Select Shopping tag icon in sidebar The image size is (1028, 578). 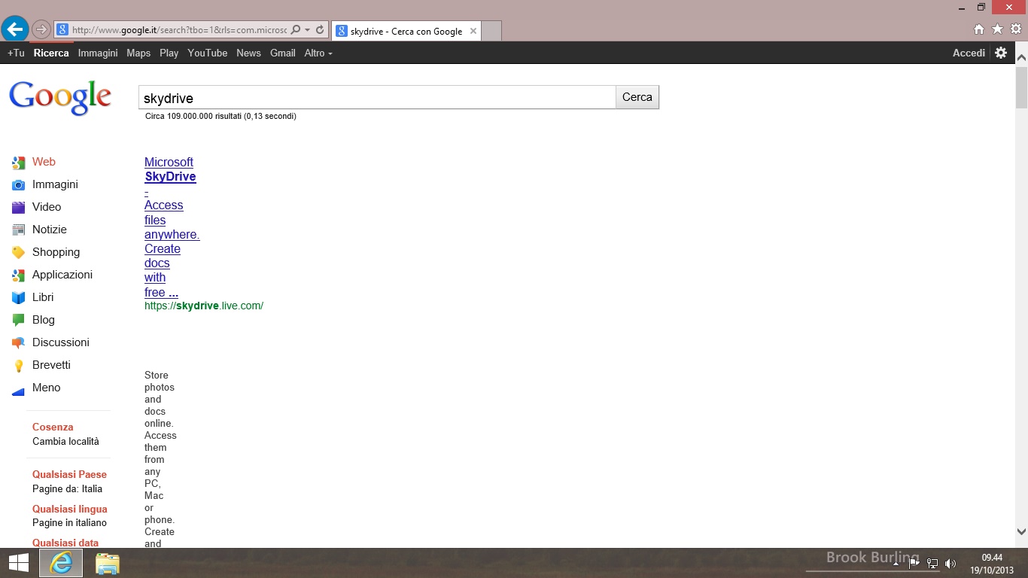pos(19,253)
